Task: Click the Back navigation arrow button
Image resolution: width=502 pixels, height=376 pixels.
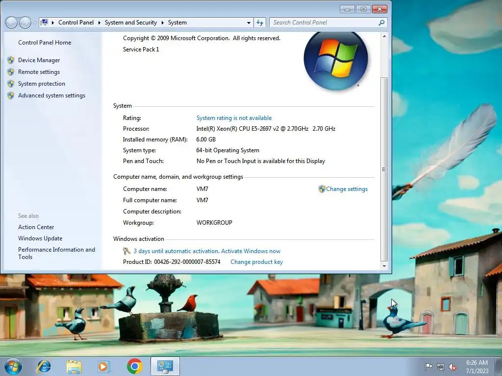Action: (x=11, y=23)
